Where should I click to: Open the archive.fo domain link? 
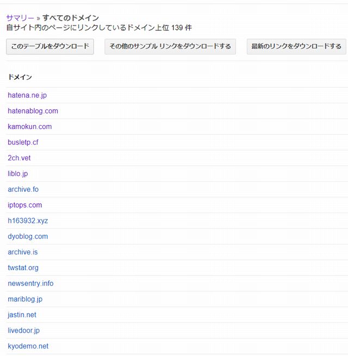pos(23,189)
